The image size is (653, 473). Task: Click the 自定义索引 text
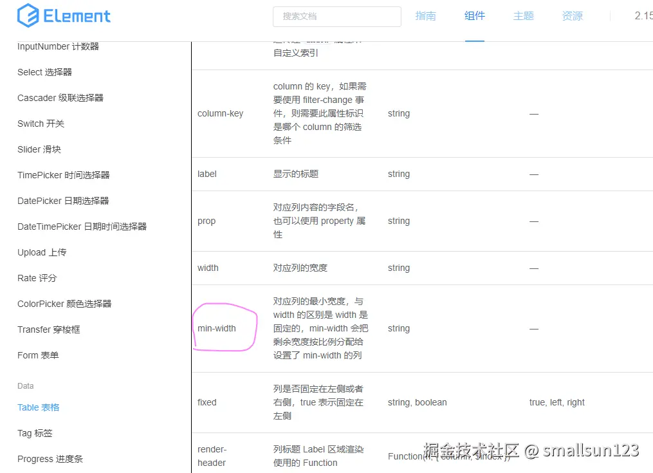[x=296, y=53]
